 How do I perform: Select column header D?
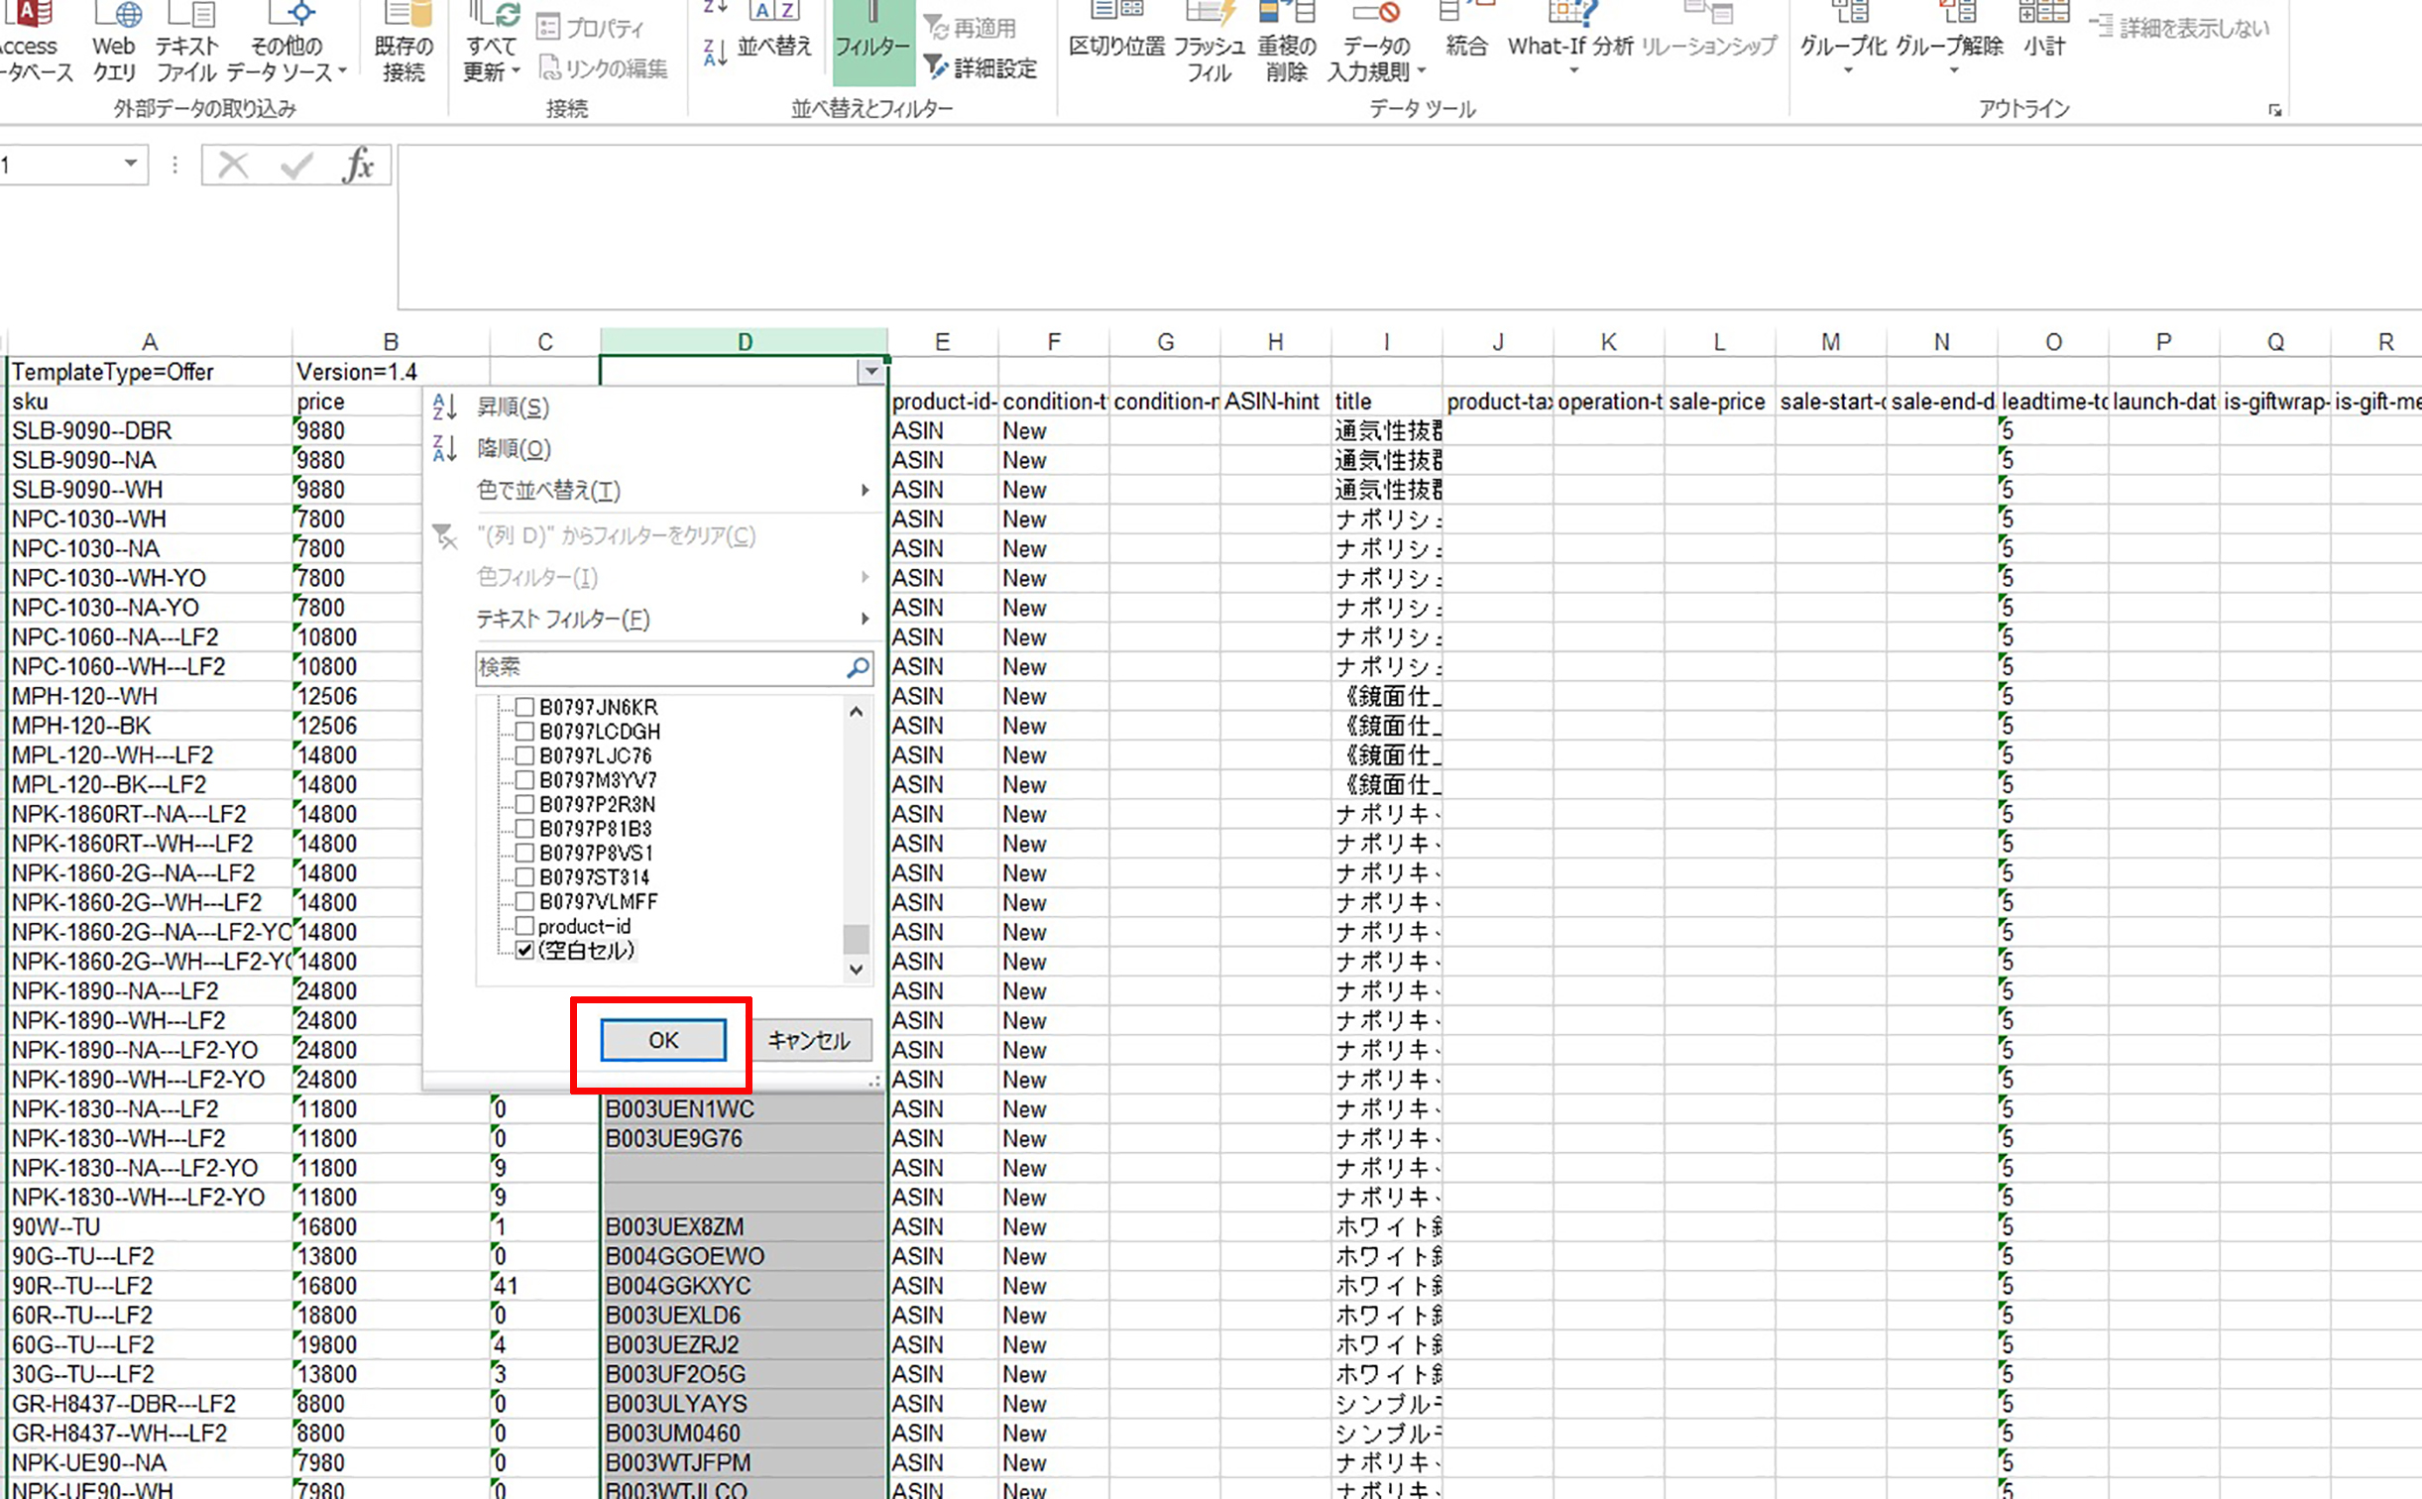coord(744,342)
